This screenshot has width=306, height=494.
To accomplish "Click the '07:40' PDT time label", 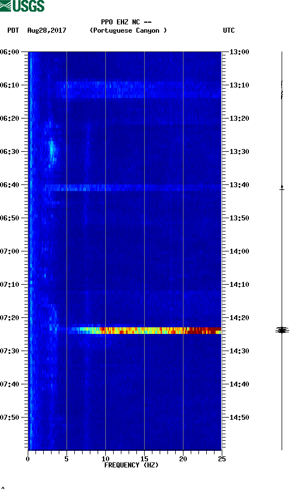I will (10, 384).
